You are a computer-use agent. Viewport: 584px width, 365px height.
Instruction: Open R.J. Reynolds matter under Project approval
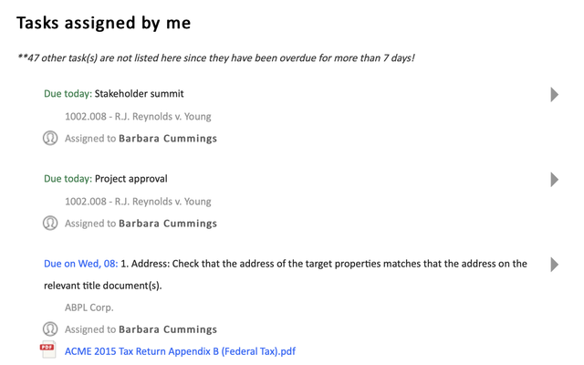click(x=138, y=202)
